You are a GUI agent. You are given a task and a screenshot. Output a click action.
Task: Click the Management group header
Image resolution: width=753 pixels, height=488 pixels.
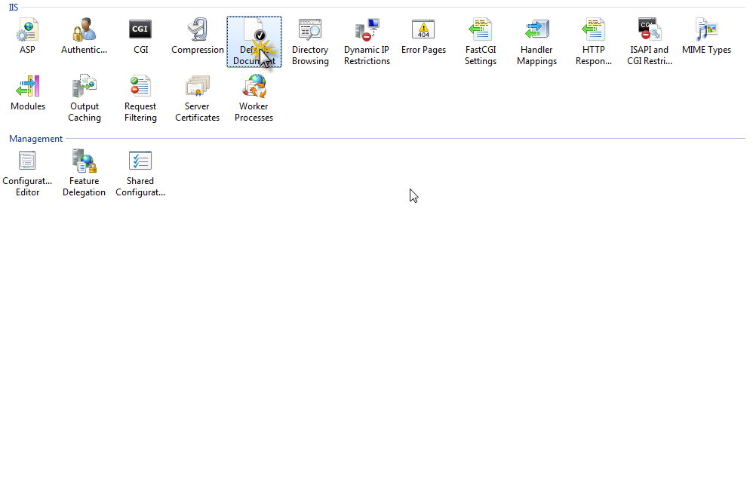tap(36, 139)
